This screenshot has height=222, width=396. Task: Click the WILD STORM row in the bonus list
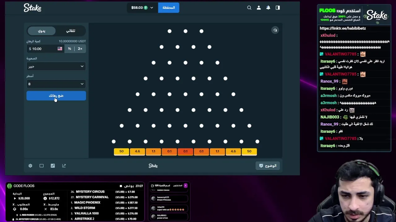[104, 208]
